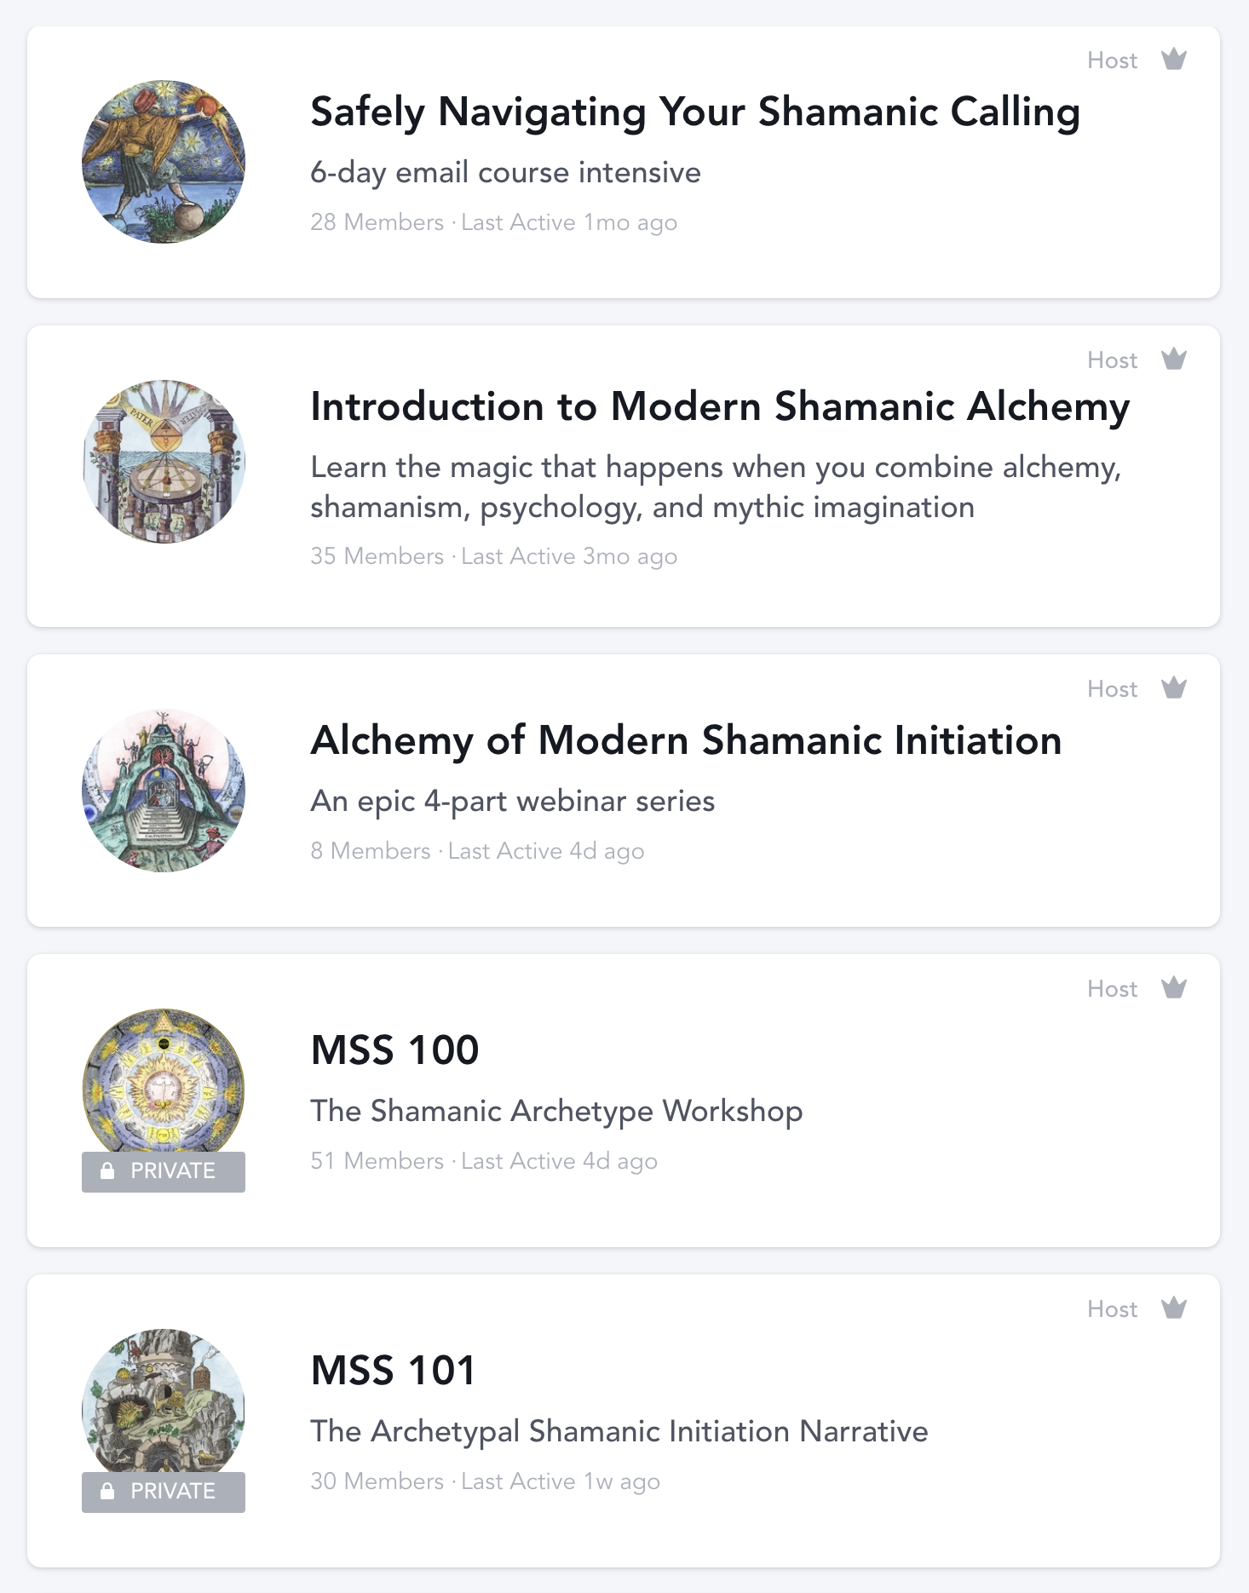Click The Shamanic Archetype Workshop subtitle

pyautogui.click(x=556, y=1112)
